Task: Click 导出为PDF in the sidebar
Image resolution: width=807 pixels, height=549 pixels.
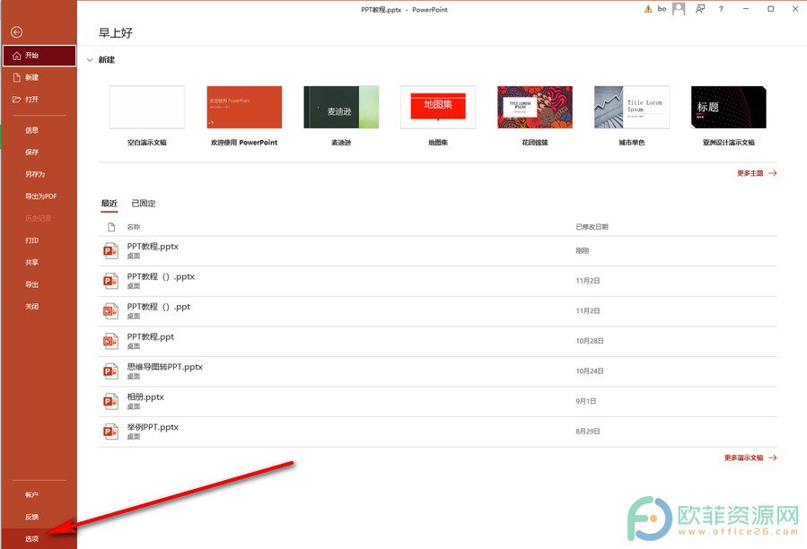Action: [39, 196]
